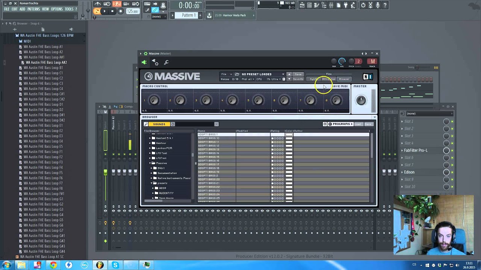The width and height of the screenshot is (481, 270).
Task: Open the PATTERNS menu
Action: tap(34, 9)
